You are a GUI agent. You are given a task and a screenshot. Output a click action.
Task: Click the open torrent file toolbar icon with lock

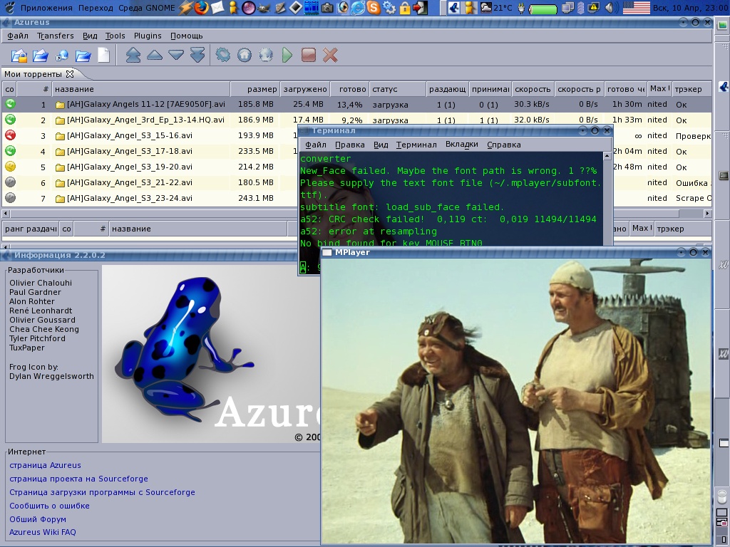pyautogui.click(x=19, y=56)
